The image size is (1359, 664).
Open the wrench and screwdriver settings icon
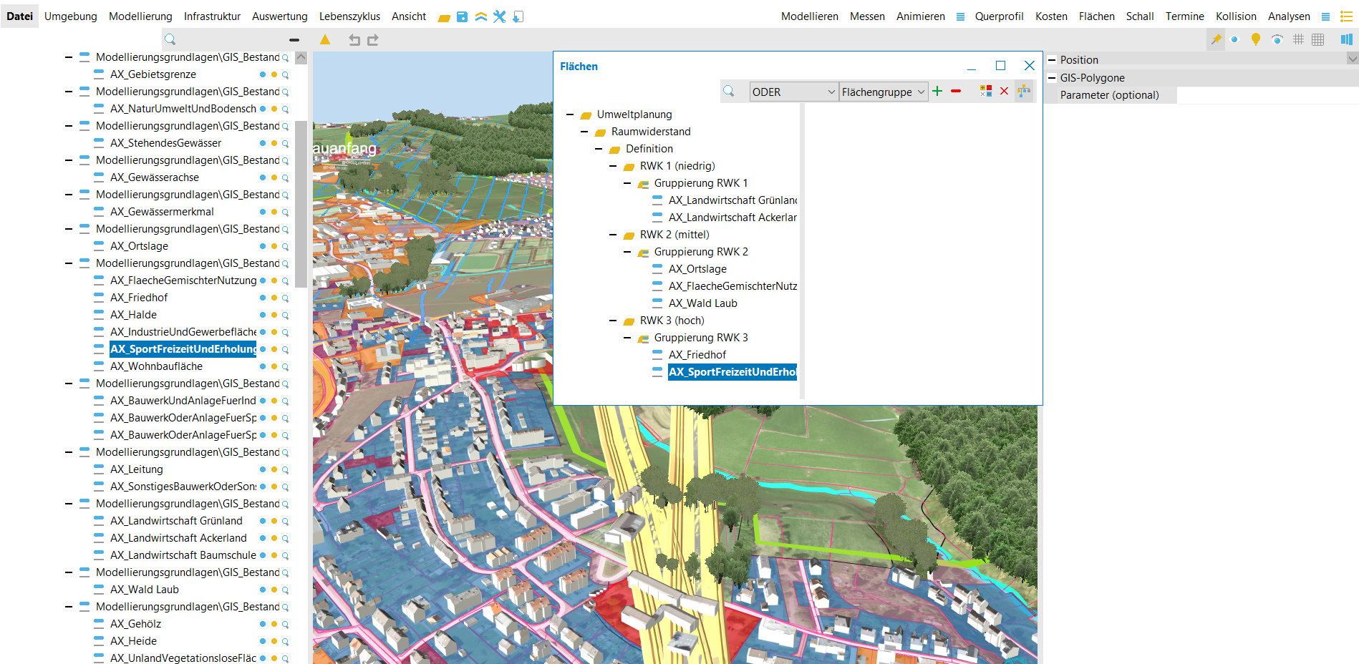500,16
